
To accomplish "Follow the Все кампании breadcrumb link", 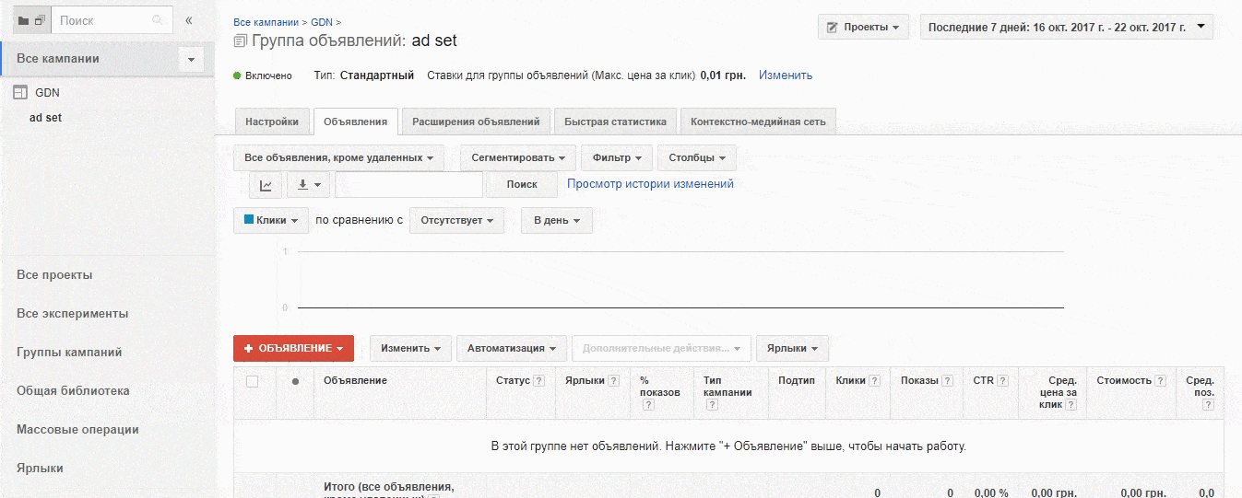I will point(266,21).
